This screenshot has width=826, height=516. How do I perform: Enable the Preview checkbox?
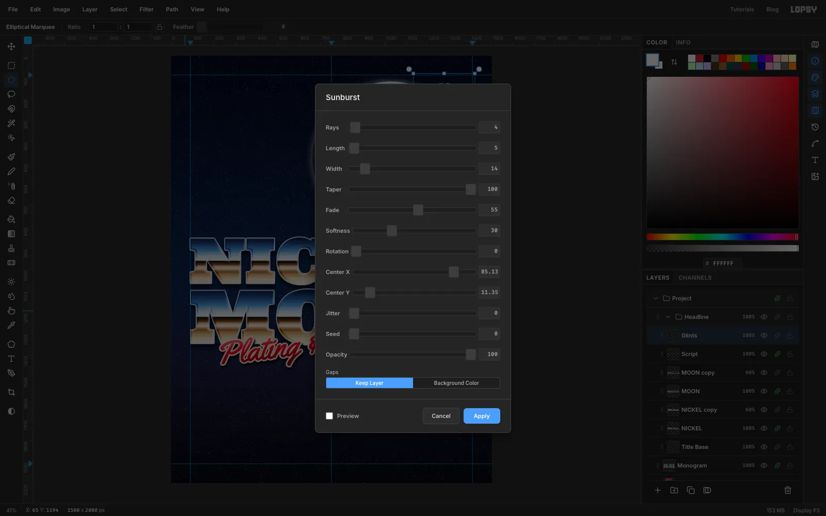point(329,416)
